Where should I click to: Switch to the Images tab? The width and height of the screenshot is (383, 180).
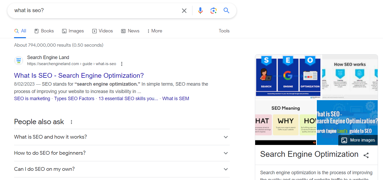tap(73, 31)
